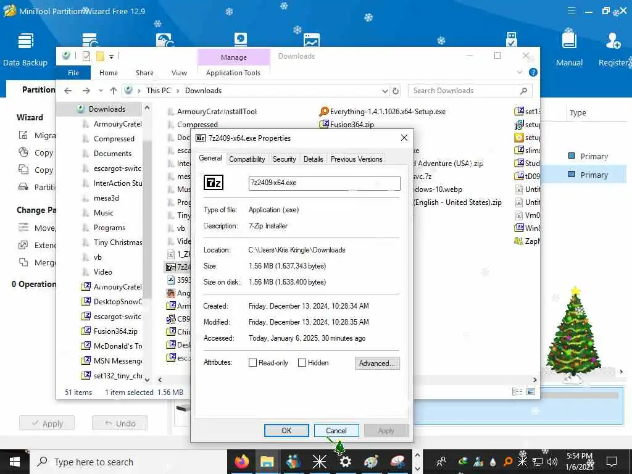Image resolution: width=632 pixels, height=474 pixels.
Task: Select Everything-1.4.1.1026.x64-Setup.exe file
Action: click(x=383, y=112)
